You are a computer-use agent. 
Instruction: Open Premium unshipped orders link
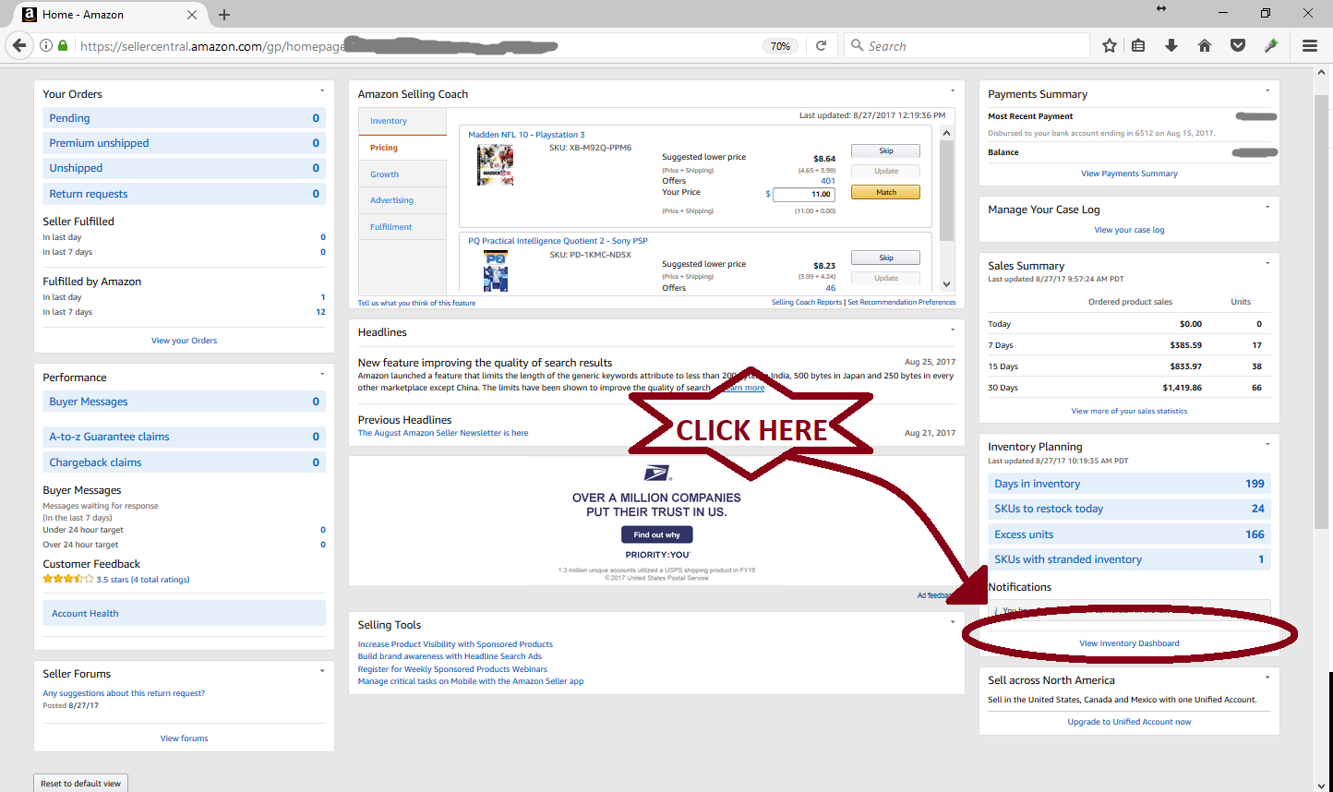click(x=184, y=143)
